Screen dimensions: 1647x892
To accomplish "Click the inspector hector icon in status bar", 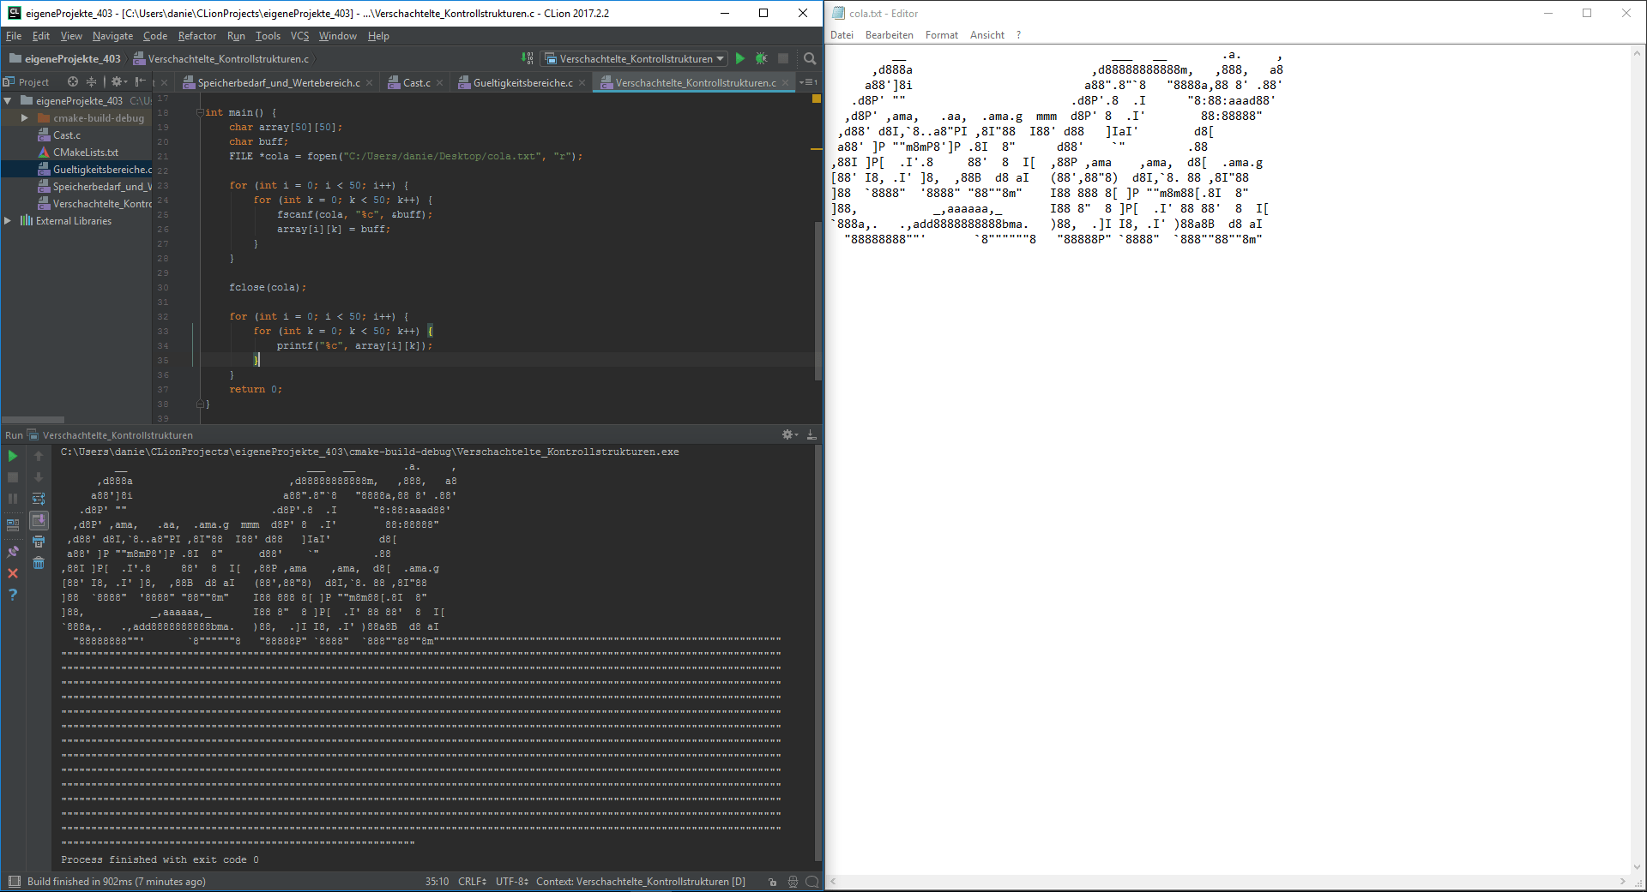I will pos(793,882).
